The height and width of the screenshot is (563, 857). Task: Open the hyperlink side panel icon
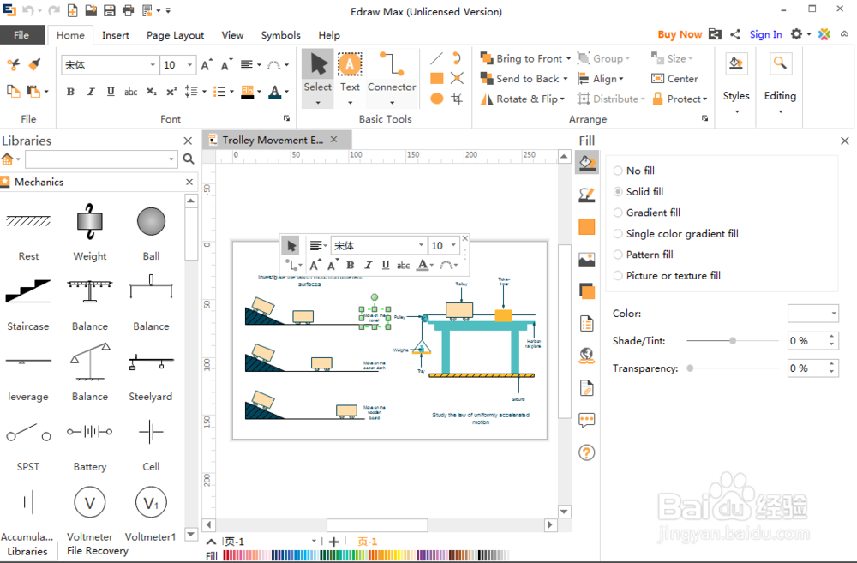[587, 356]
